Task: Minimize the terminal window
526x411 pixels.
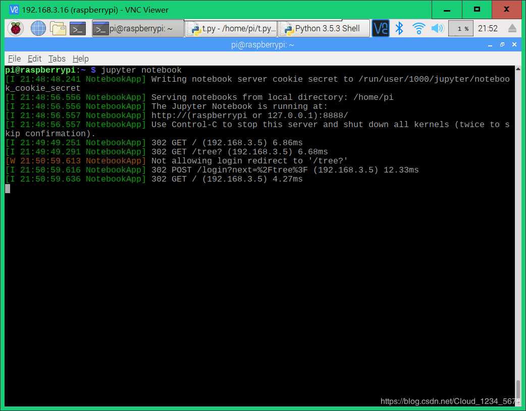Action: (x=490, y=45)
